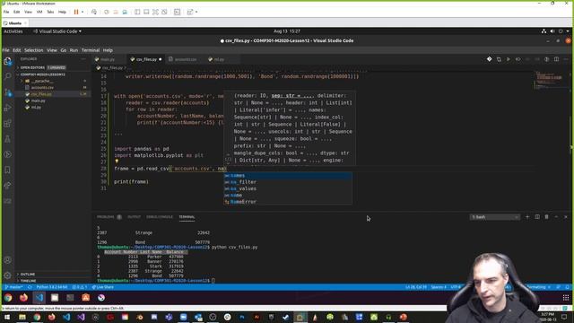
Task: Open the Search view in activity bar
Action: point(8,76)
